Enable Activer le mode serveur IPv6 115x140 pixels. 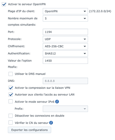pyautogui.click(x=10, y=101)
